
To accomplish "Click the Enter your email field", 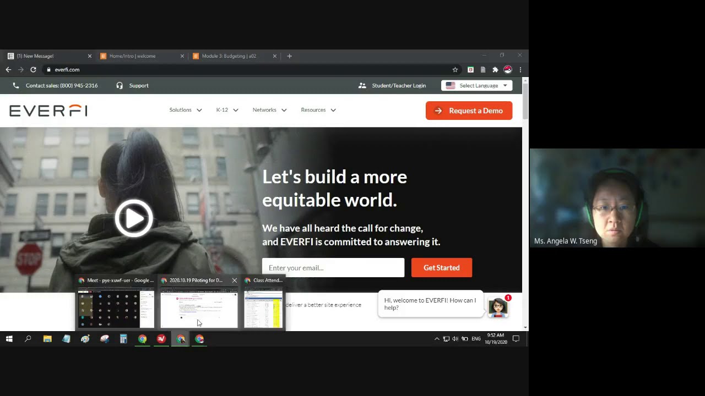I will coord(333,268).
